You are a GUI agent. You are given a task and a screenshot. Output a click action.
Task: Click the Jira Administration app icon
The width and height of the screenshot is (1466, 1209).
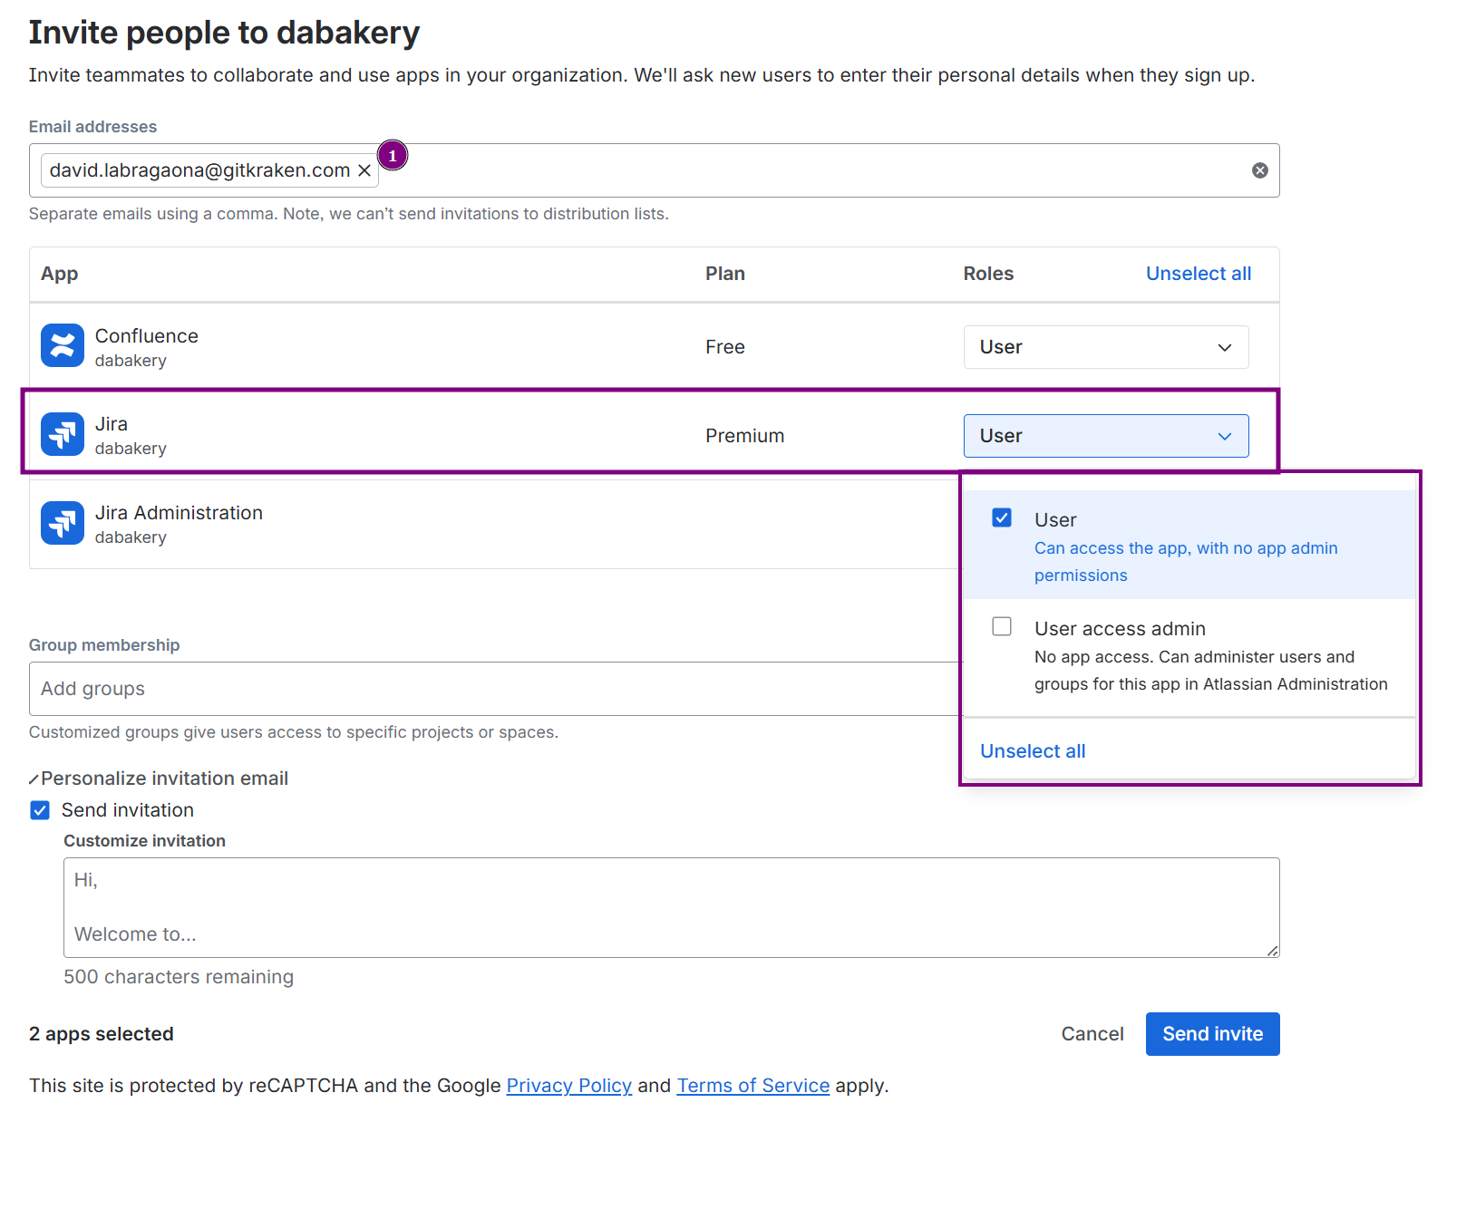[x=62, y=523]
